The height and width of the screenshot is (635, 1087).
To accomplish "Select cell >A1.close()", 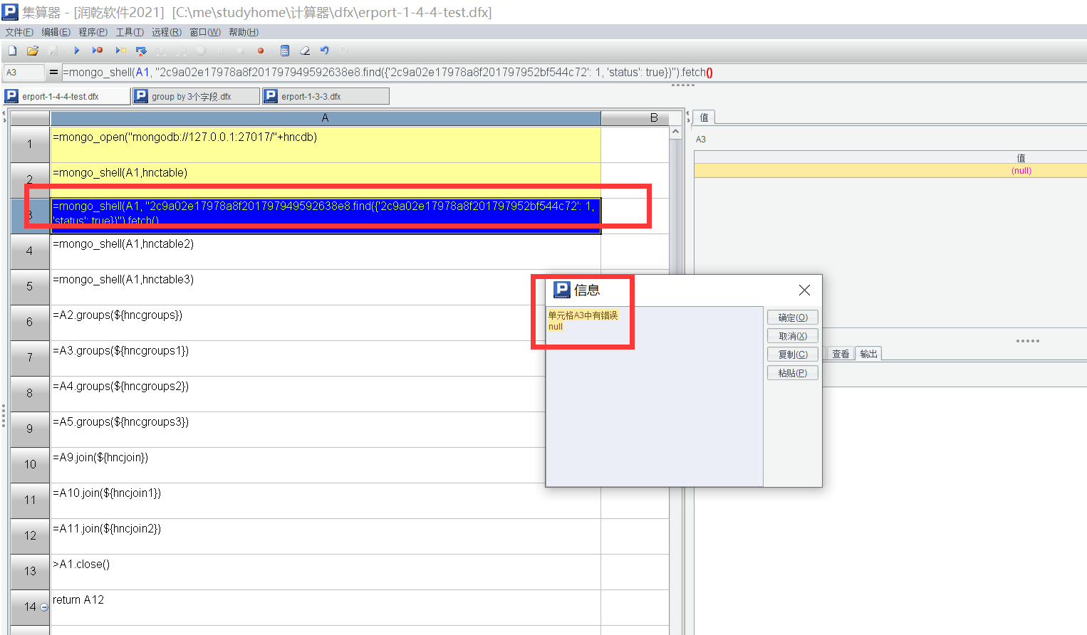I will point(326,572).
